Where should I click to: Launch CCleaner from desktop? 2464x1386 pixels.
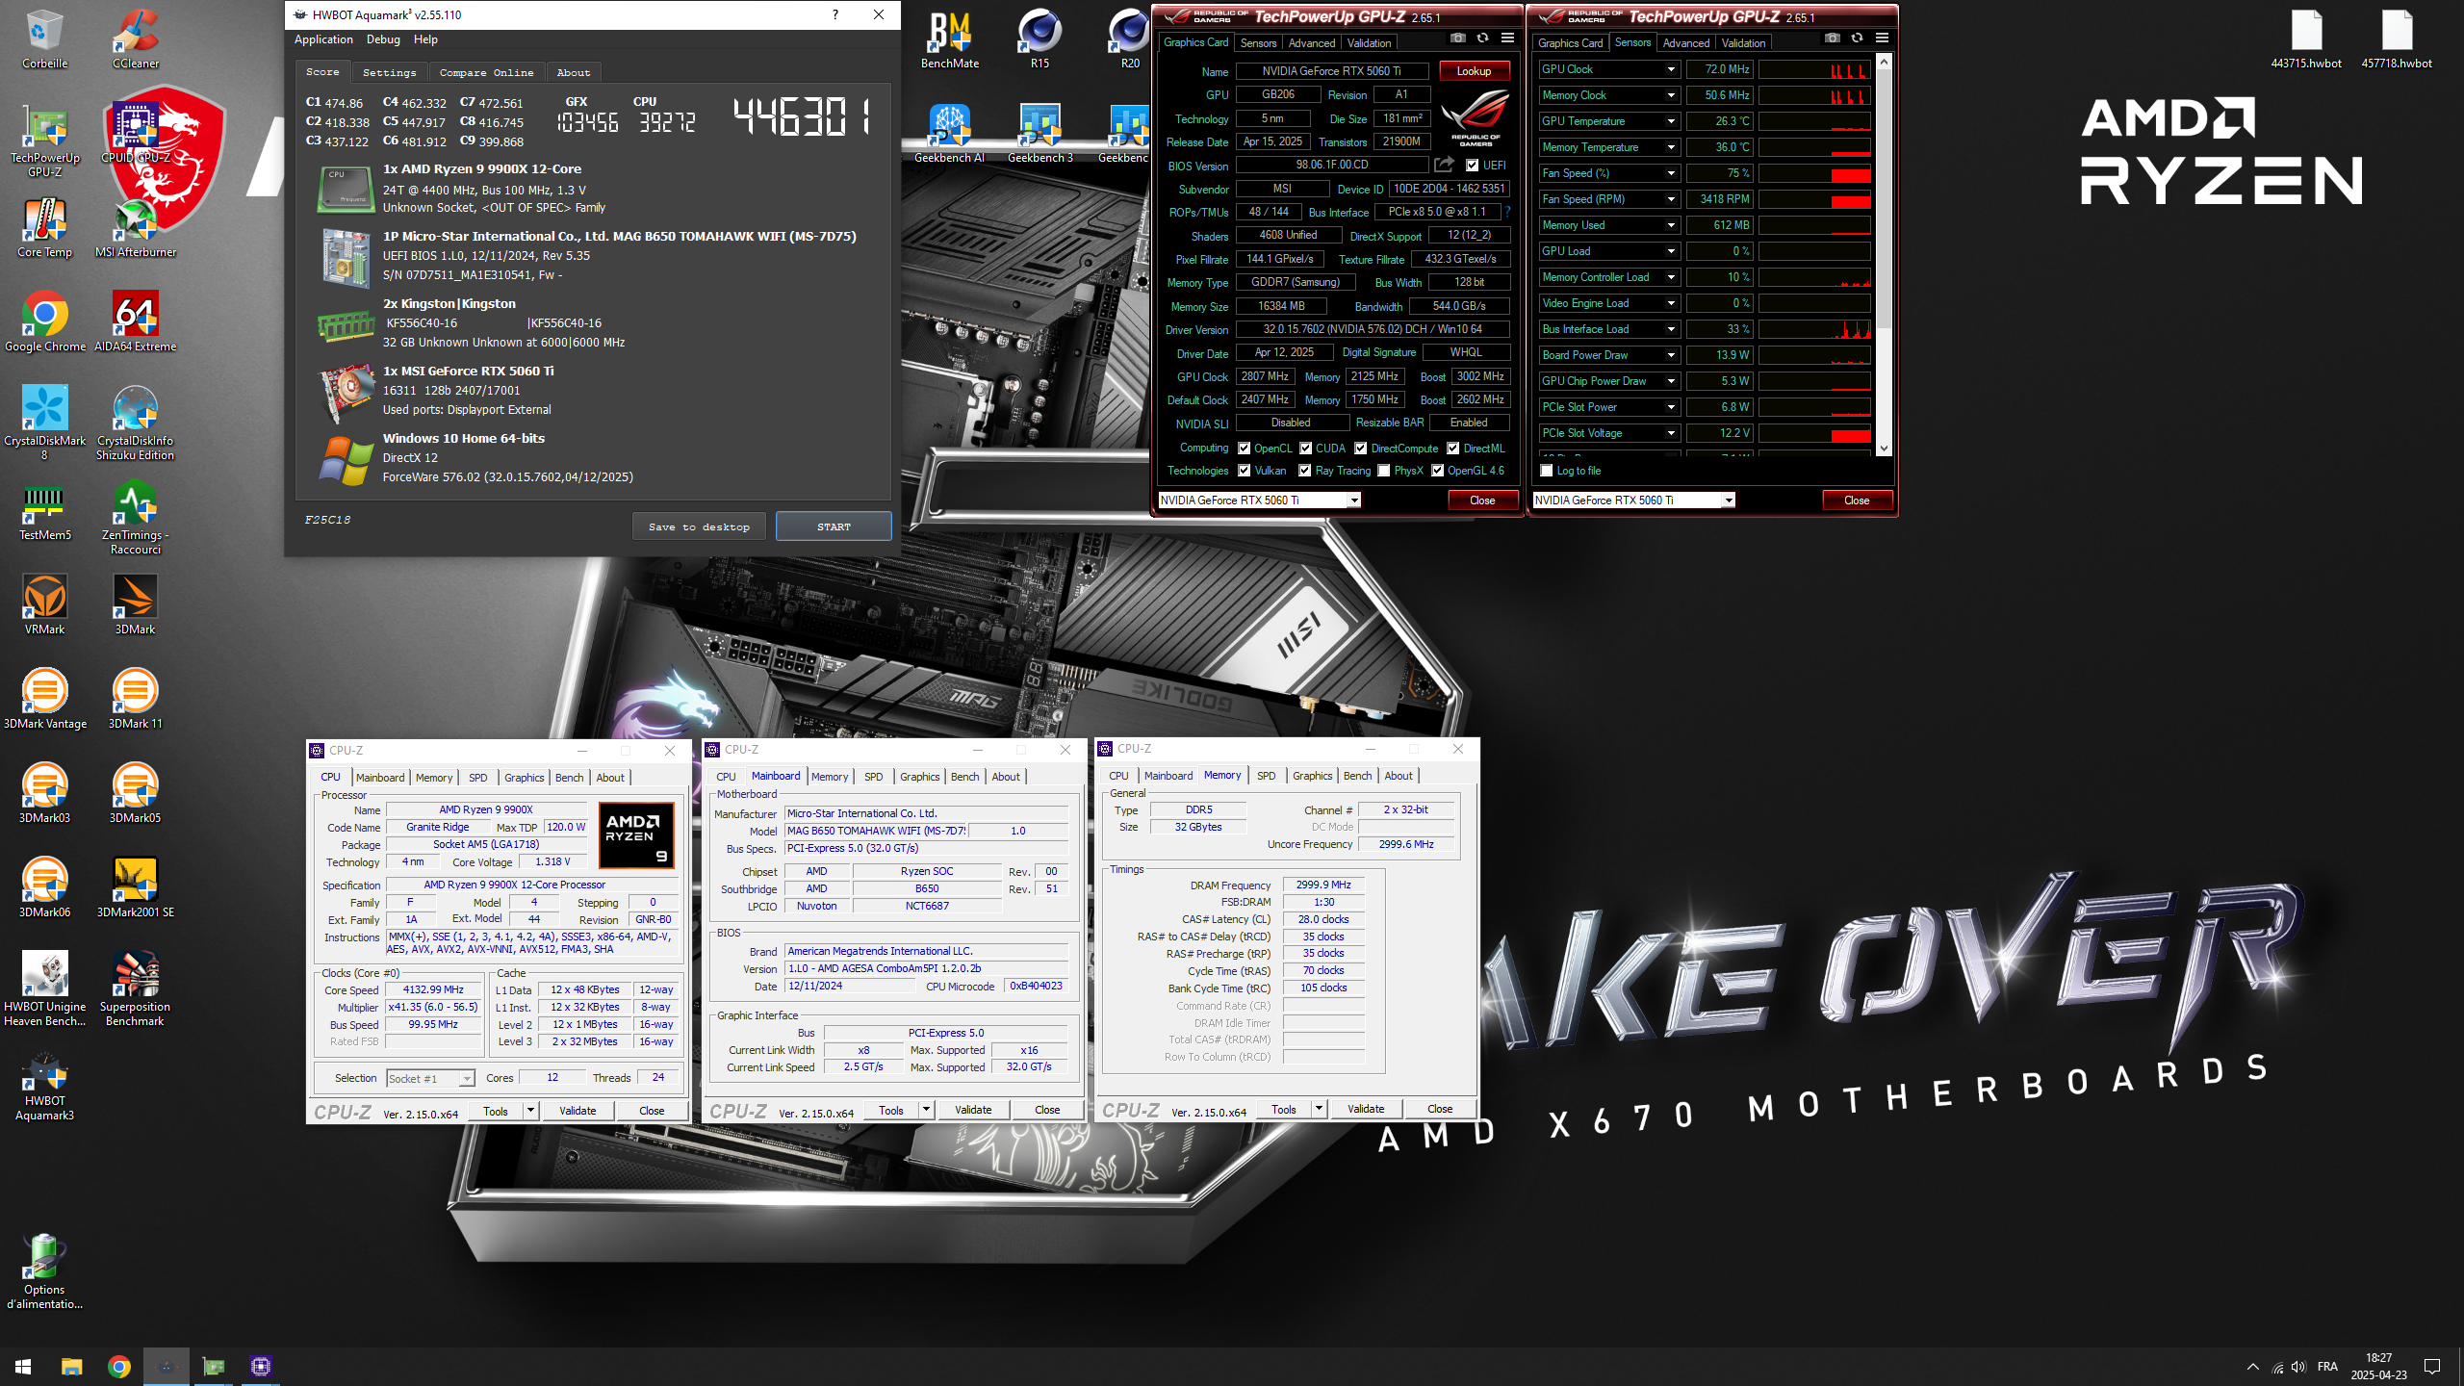click(136, 40)
